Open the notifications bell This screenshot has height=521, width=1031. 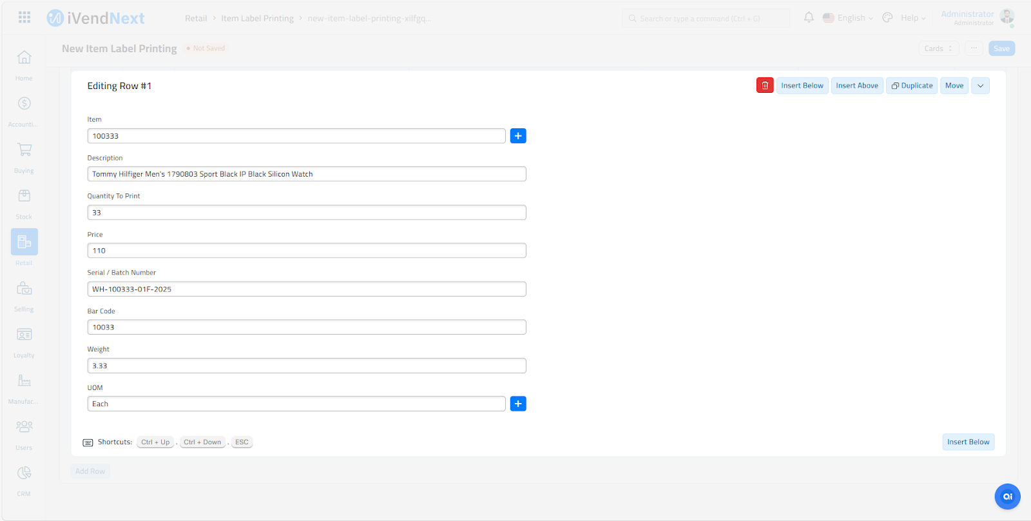tap(809, 17)
